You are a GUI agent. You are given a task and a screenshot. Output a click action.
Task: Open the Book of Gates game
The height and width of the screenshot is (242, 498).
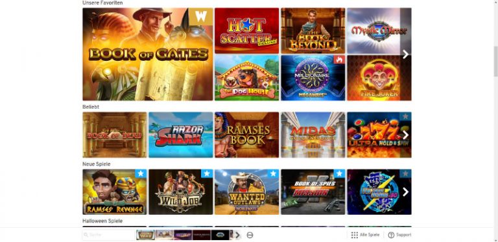point(148,54)
